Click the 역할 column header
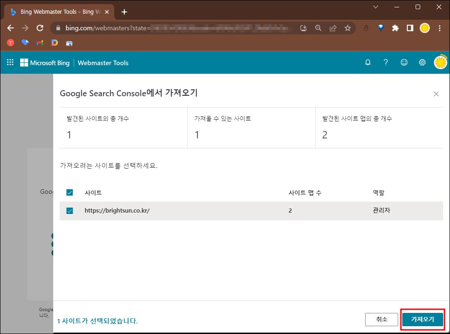Image resolution: width=450 pixels, height=334 pixels. coord(378,192)
